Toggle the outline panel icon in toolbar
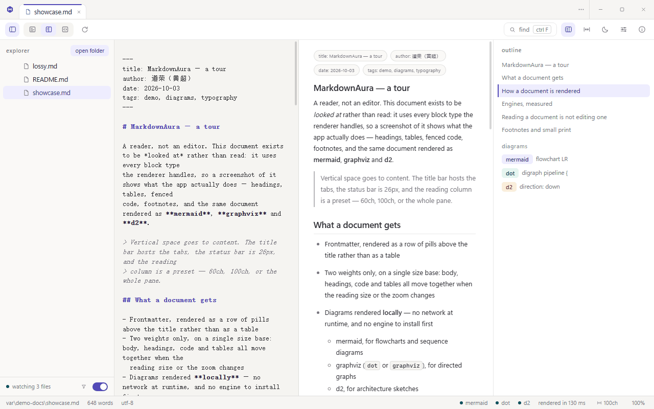The width and height of the screenshot is (654, 409). 568,30
